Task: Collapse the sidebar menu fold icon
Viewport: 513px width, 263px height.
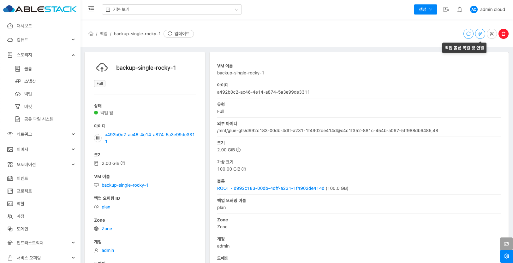Action: [x=91, y=9]
